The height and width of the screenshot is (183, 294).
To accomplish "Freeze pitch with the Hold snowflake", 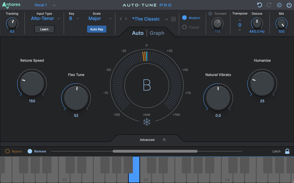I will coord(147,122).
